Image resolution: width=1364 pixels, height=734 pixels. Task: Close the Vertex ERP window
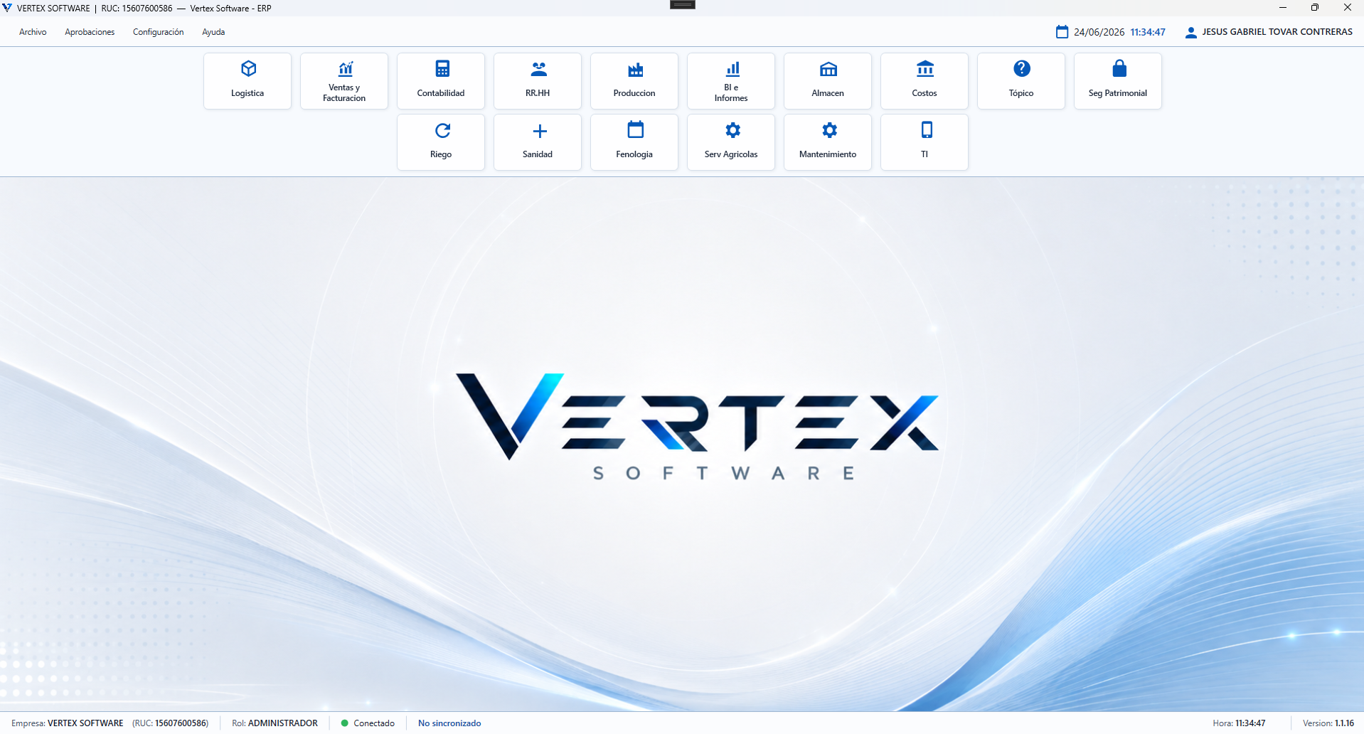[x=1348, y=8]
